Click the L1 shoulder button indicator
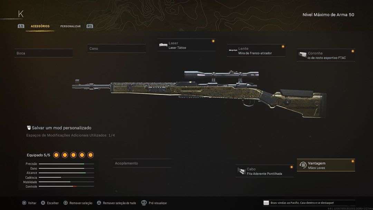This screenshot has width=373, height=210. 21,26
